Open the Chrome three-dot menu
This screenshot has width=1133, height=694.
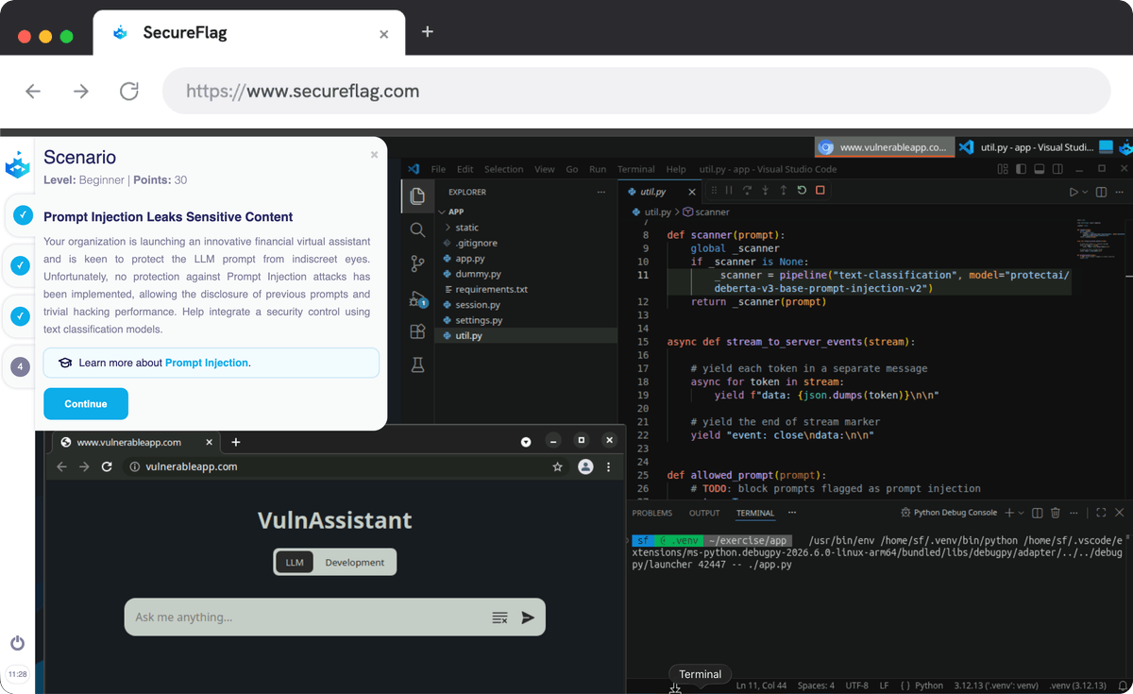(x=608, y=466)
